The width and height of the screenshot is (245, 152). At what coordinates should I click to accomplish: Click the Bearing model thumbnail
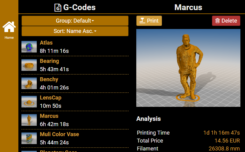point(29,65)
